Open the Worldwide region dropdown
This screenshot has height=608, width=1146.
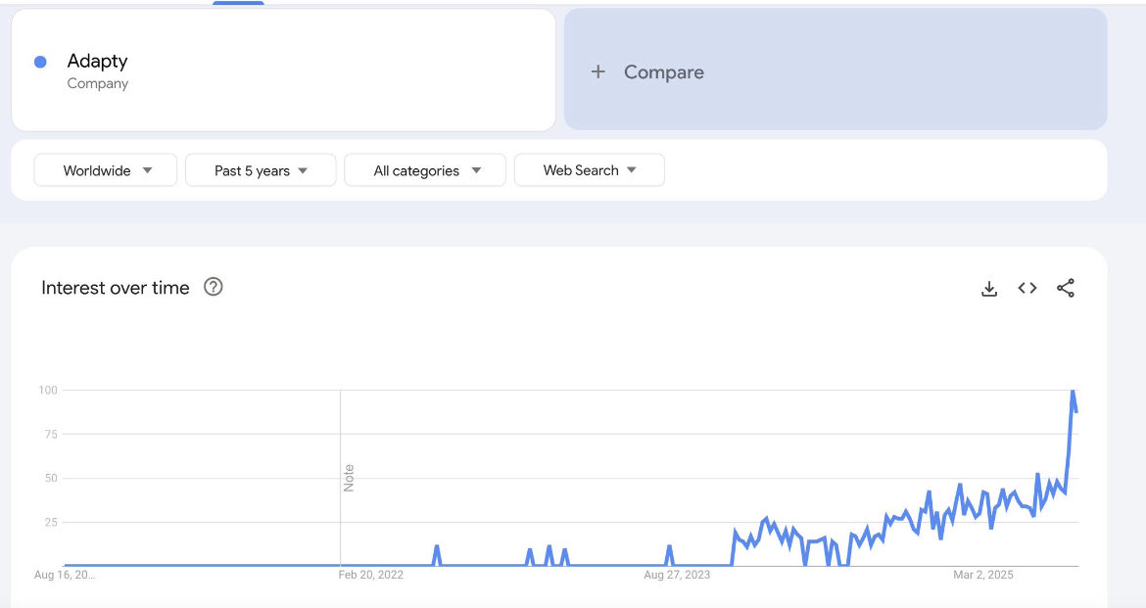[x=105, y=170]
